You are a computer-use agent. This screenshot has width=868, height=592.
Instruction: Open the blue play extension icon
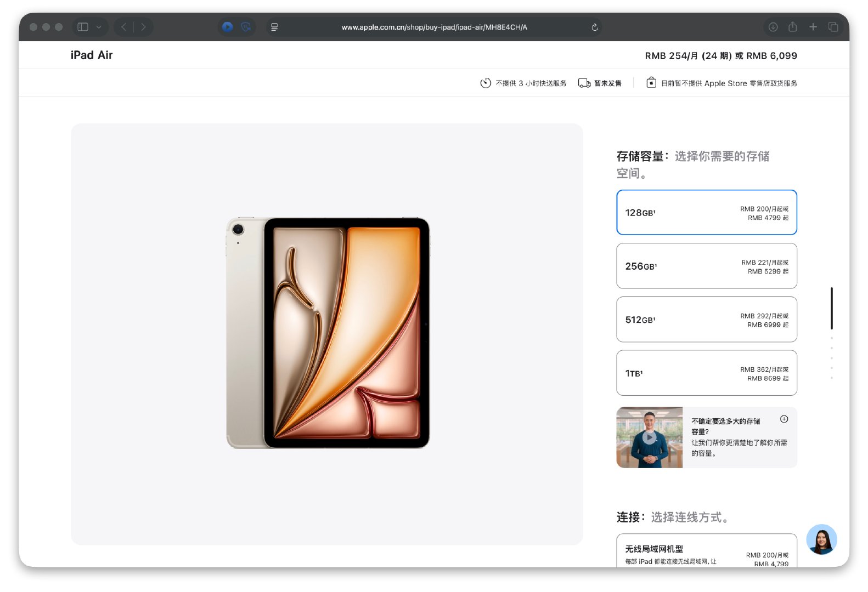click(228, 27)
